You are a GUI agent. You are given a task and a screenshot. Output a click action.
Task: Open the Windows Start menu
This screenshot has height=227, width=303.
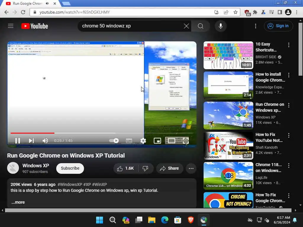pyautogui.click(x=99, y=220)
